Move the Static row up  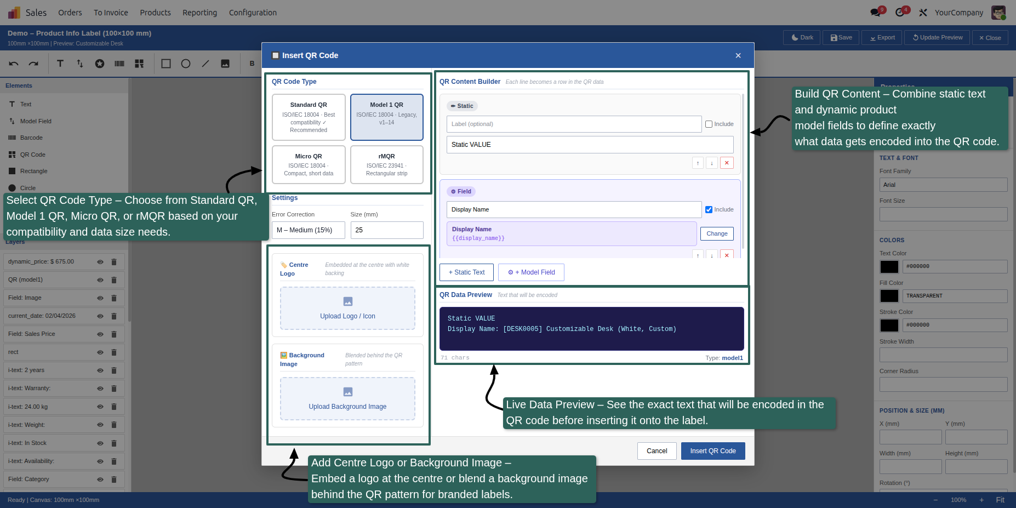[698, 163]
